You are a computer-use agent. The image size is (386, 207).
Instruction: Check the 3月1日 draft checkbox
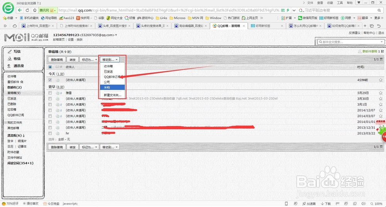50,105
